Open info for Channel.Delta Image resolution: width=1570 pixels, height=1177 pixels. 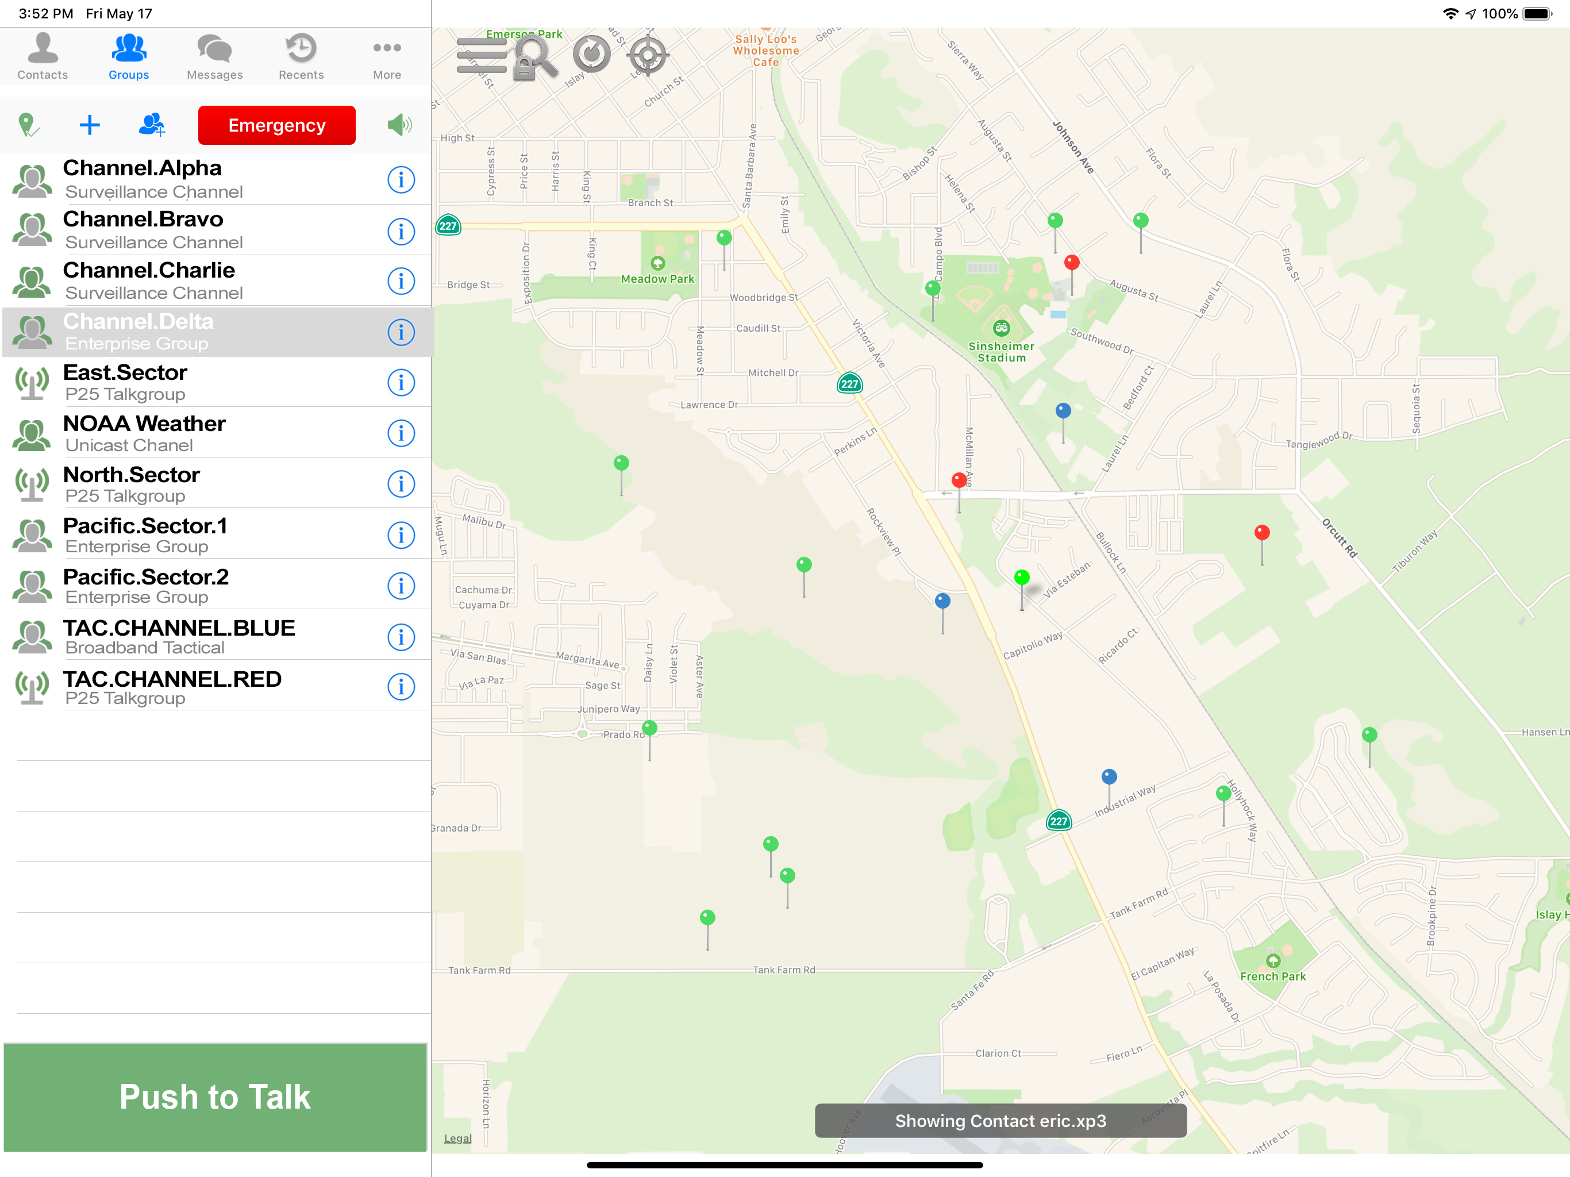401,332
